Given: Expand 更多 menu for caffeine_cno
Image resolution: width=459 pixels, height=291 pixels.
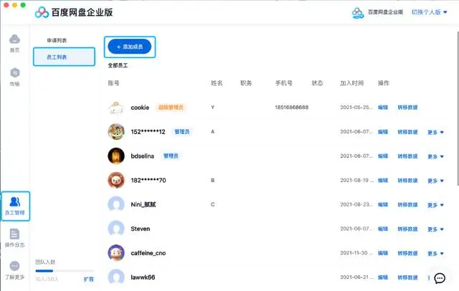Looking at the screenshot, I should tap(435, 253).
